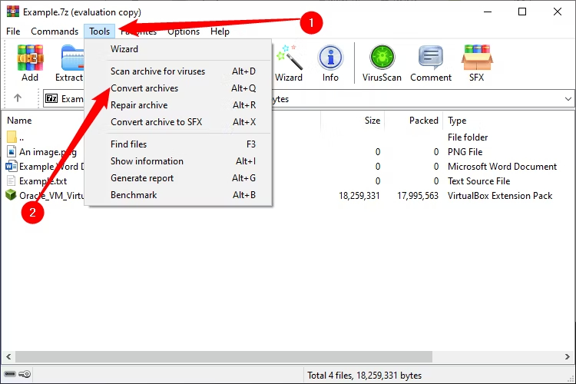Click the 'Text Source File' type cell
The width and height of the screenshot is (576, 384).
coord(478,181)
